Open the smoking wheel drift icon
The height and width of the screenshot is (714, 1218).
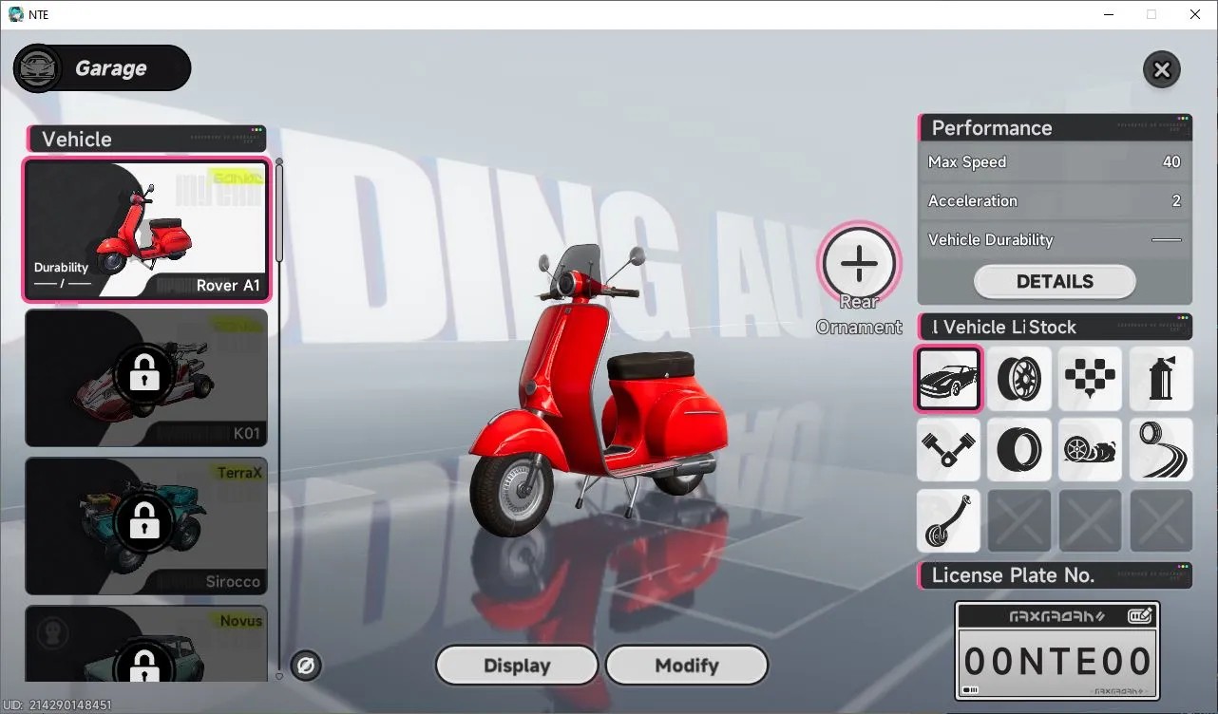coord(1091,449)
